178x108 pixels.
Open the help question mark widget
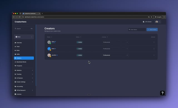point(162,93)
